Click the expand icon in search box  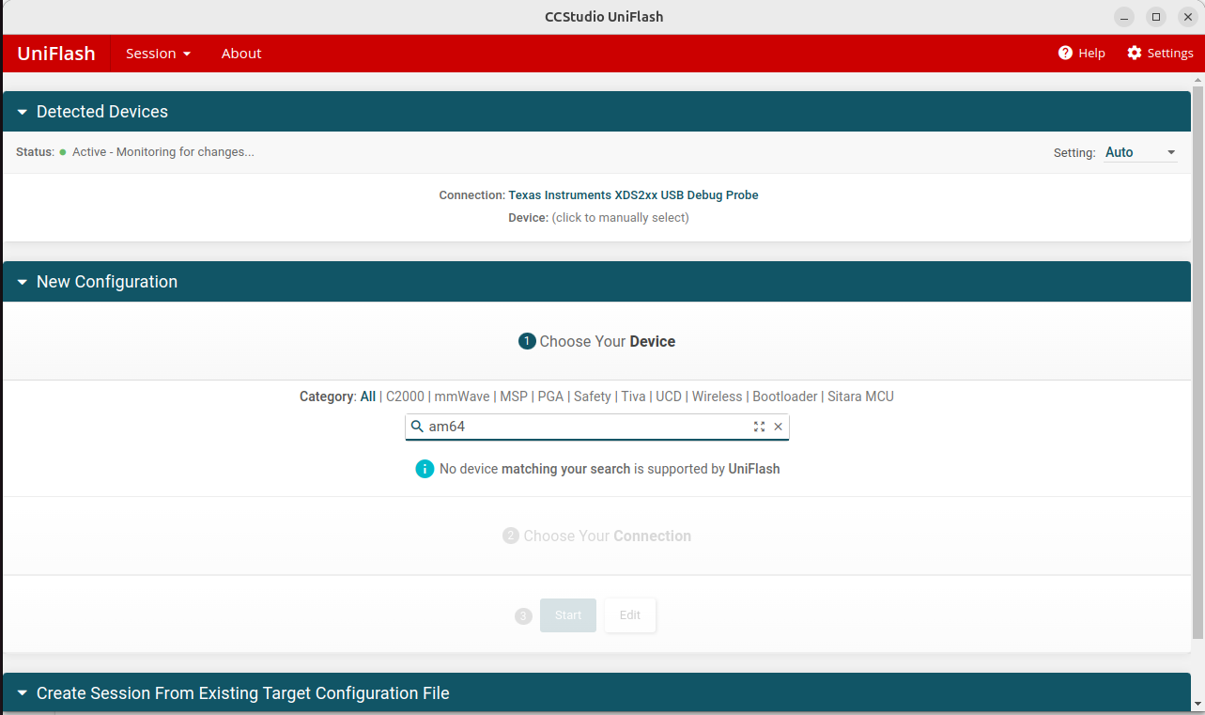click(x=759, y=427)
